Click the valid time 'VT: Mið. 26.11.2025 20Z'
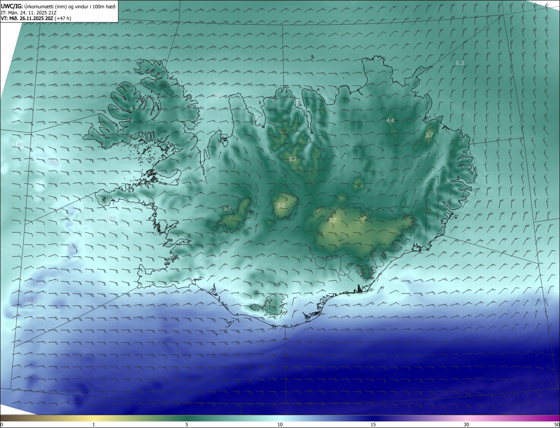560x428 pixels. 27,18
